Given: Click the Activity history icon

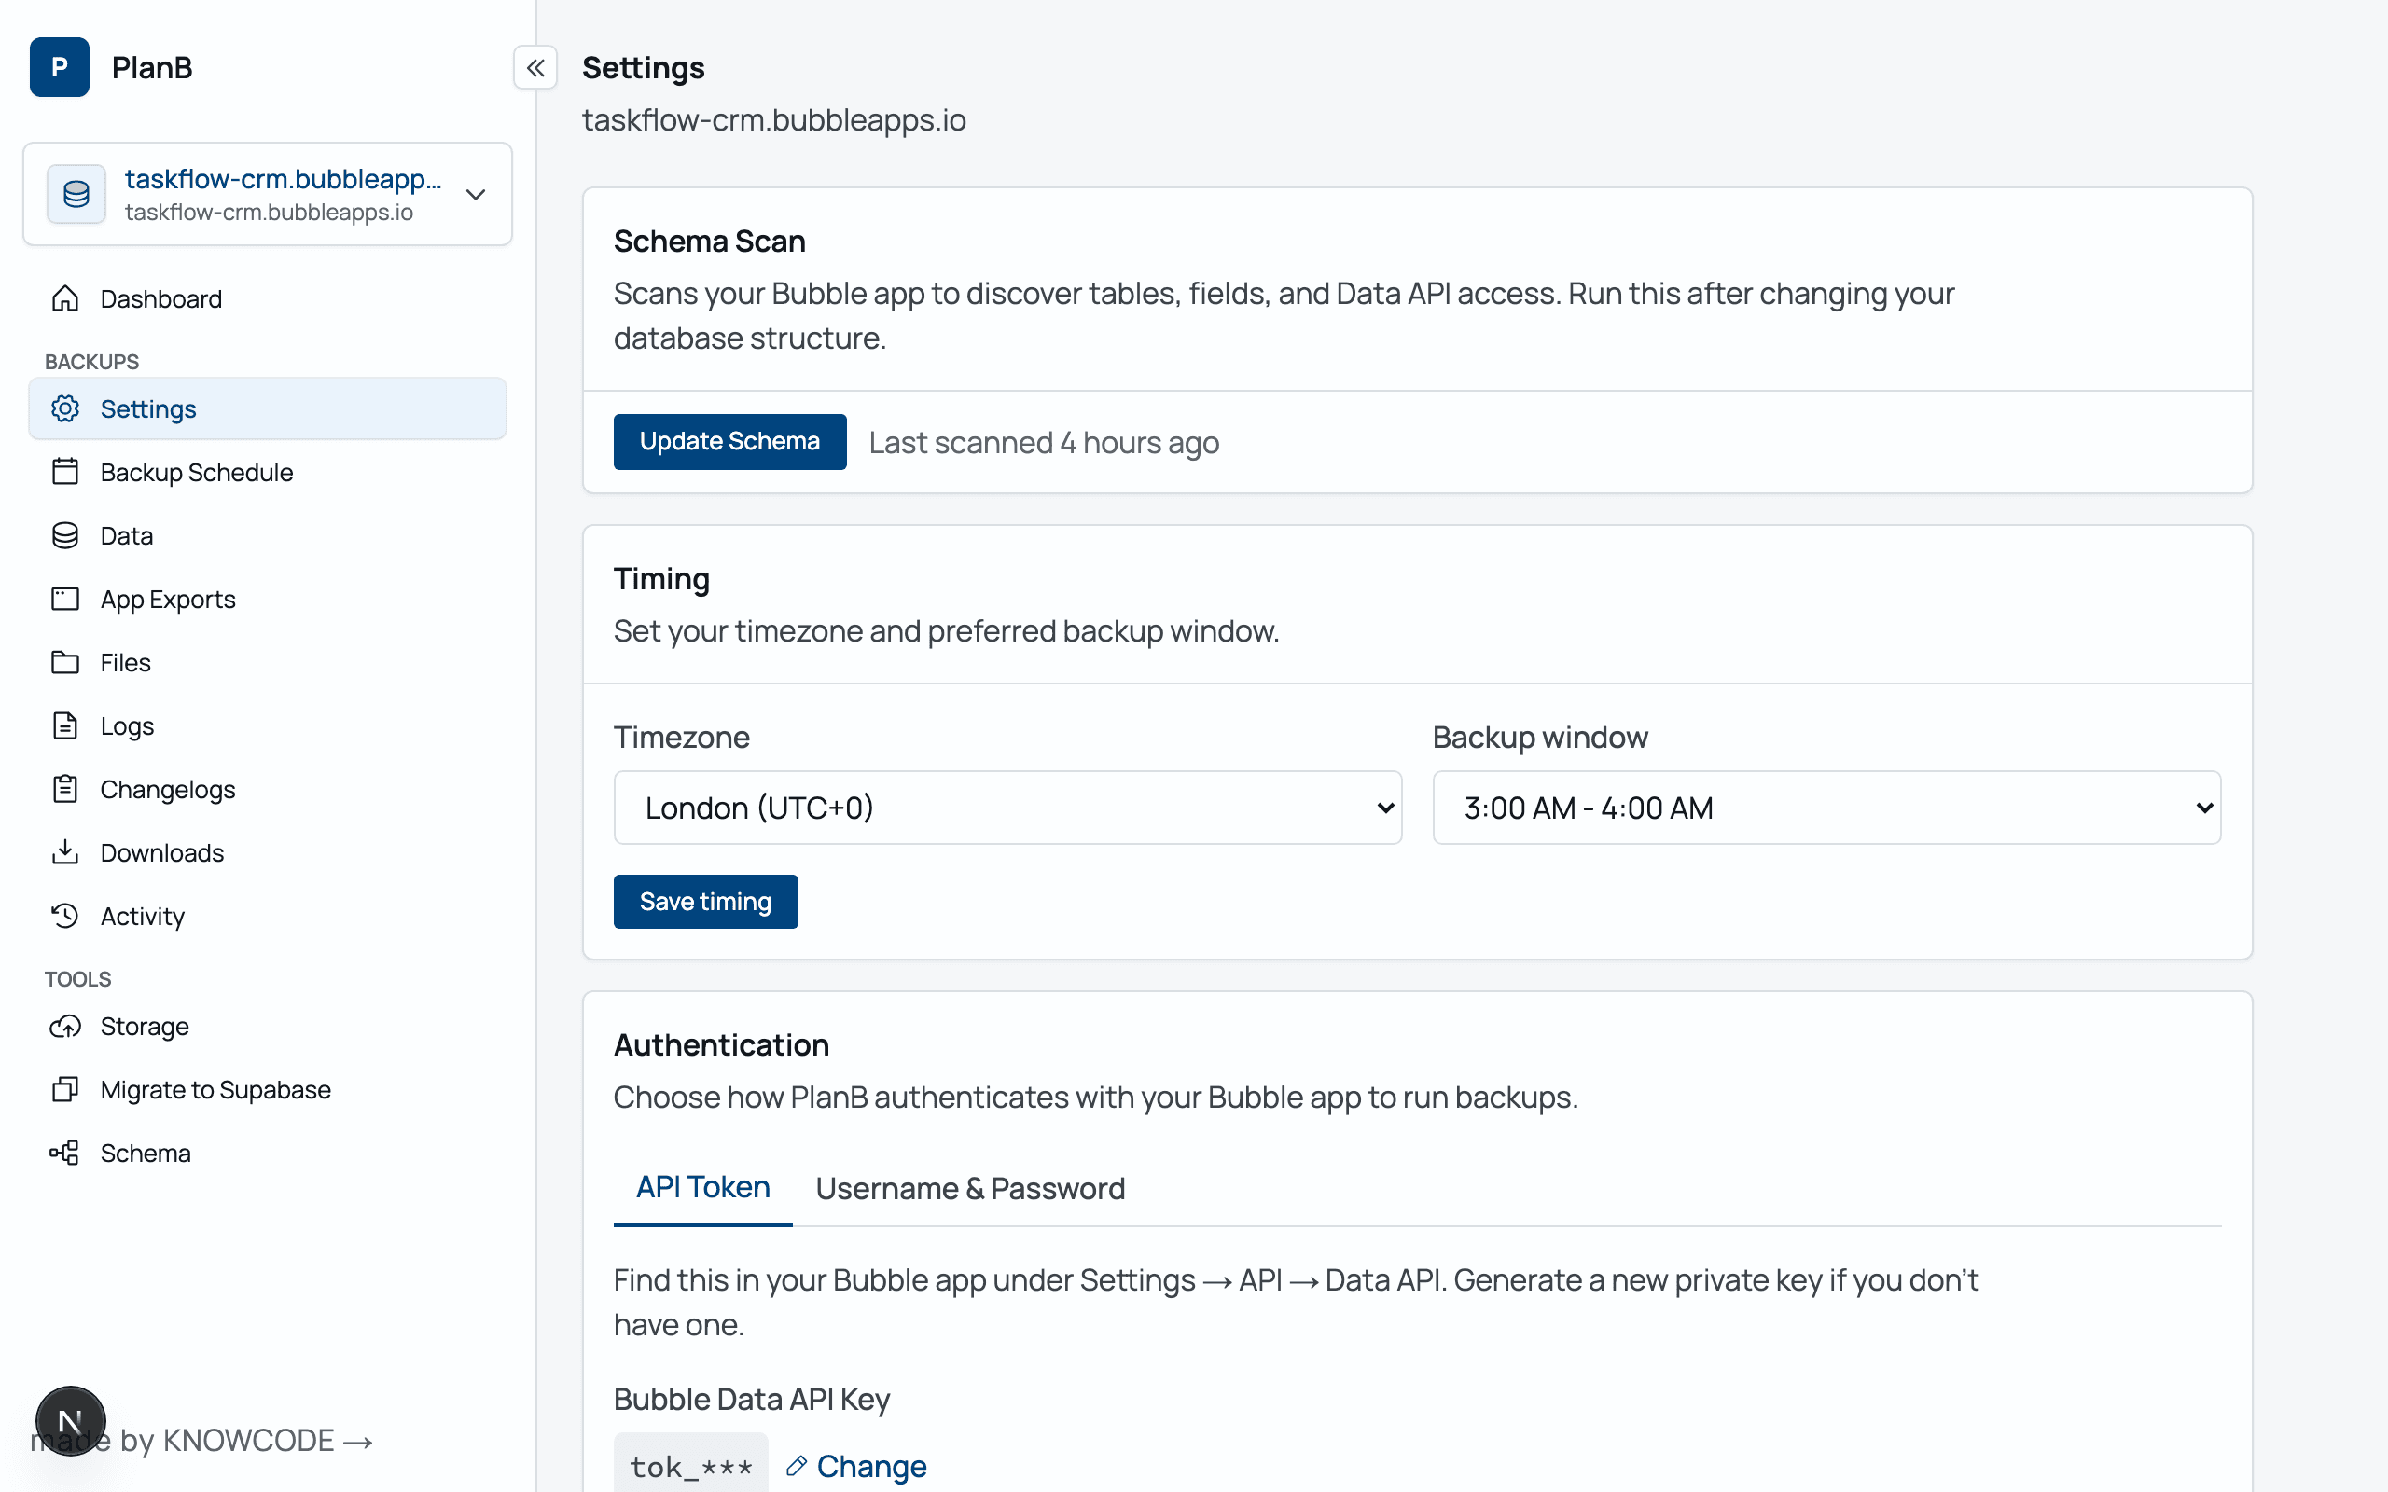Looking at the screenshot, I should pos(65,916).
